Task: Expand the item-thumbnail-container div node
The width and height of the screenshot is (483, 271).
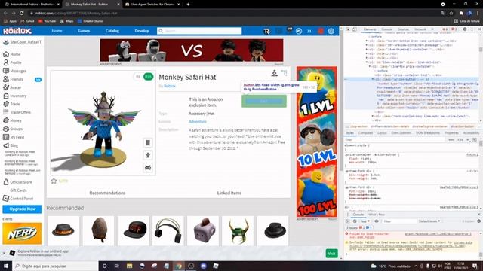Action: pyautogui.click(x=367, y=49)
